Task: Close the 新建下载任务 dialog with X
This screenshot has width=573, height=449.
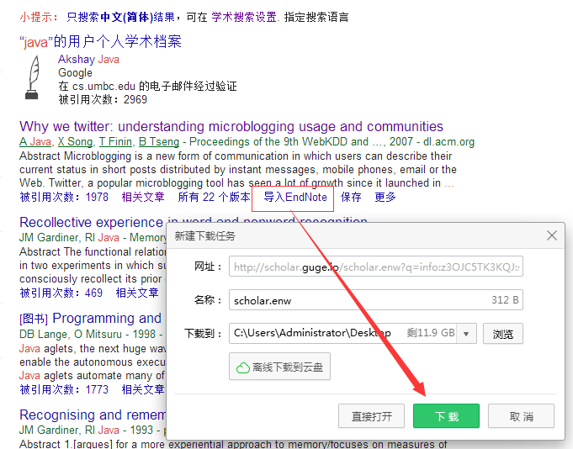Action: [x=551, y=235]
